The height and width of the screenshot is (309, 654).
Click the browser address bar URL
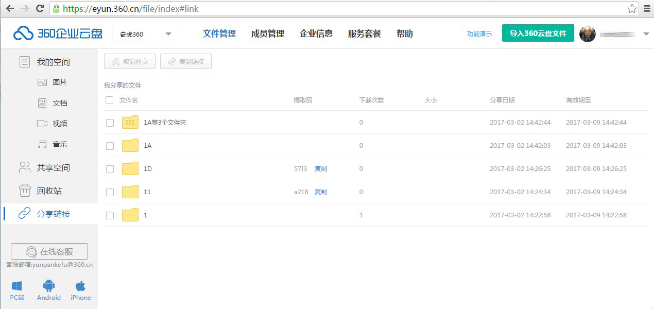tap(130, 9)
